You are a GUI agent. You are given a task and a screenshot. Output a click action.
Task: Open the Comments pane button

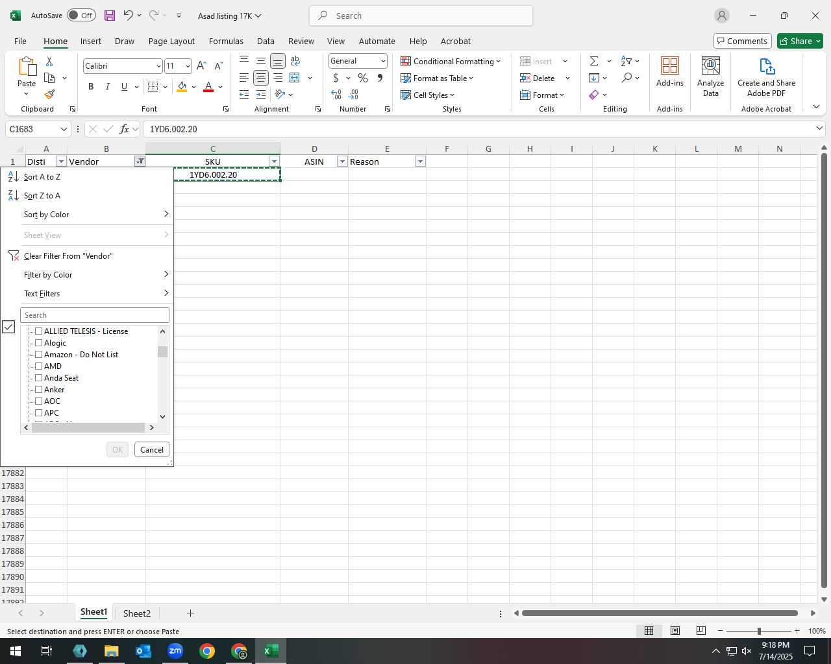tap(742, 41)
